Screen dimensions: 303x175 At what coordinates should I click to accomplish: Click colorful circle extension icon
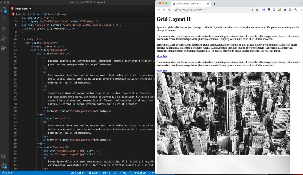tap(269, 10)
